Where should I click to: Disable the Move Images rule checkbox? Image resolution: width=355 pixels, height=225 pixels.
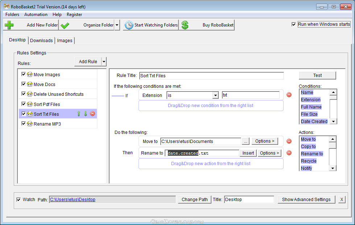tap(23, 74)
